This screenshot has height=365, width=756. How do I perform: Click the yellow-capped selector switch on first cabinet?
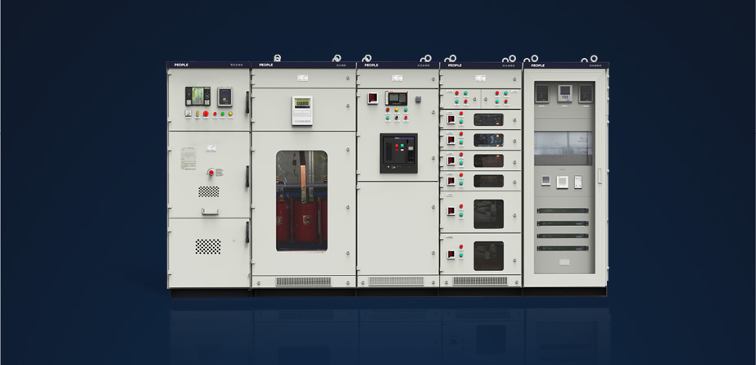point(197,114)
